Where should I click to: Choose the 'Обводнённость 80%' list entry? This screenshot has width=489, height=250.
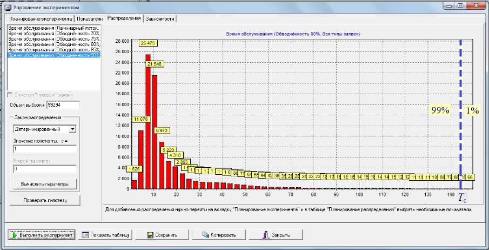pyautogui.click(x=54, y=45)
